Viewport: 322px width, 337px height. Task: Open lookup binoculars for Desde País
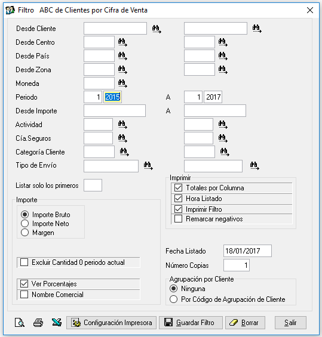click(122, 56)
